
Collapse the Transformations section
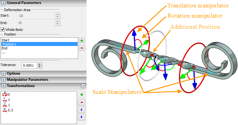(x=3, y=86)
